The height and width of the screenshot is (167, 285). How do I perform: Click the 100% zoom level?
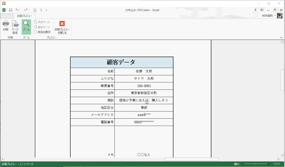276,164
